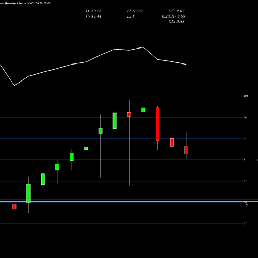The height and width of the screenshot is (258, 258).
Task: Select the open price 'O: 89.25'
Action: coord(93,11)
